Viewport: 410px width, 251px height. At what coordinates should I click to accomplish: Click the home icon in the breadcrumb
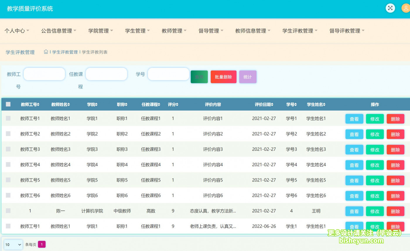(x=46, y=52)
